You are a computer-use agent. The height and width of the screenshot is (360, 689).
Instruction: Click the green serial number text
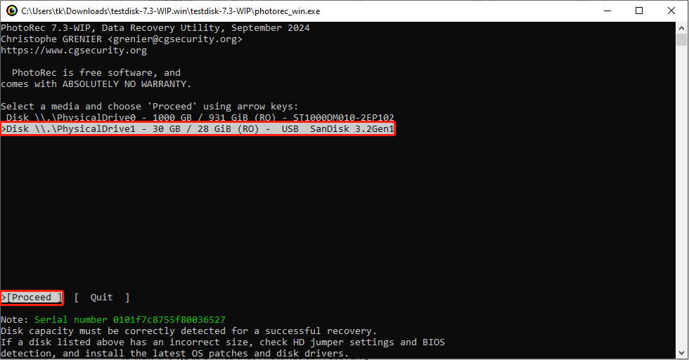pos(129,320)
